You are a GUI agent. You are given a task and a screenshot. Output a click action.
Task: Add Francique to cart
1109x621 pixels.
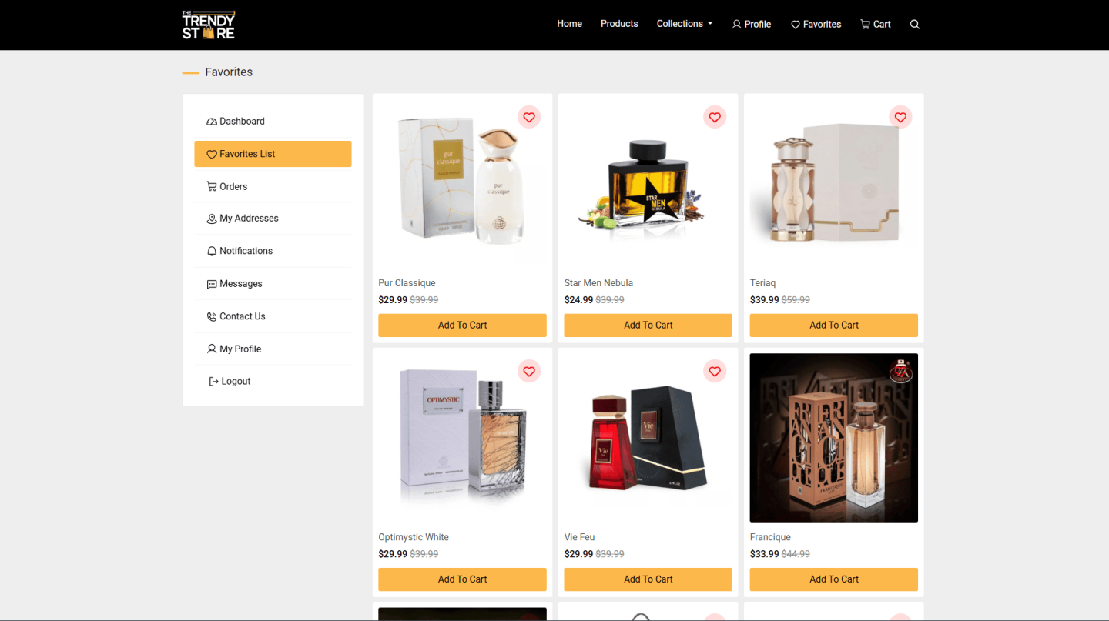(x=833, y=579)
